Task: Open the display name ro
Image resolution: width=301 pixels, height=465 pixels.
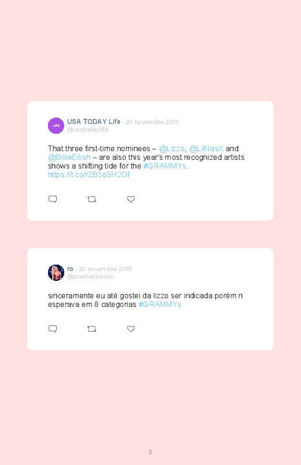Action: pyautogui.click(x=70, y=269)
